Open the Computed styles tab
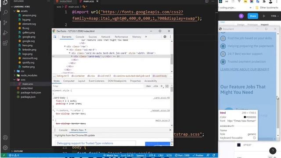 [68, 81]
